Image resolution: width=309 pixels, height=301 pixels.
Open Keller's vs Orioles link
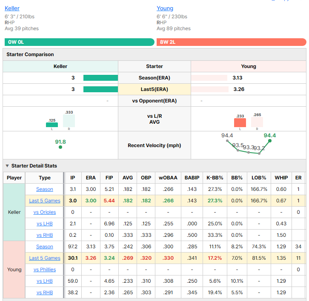(45, 212)
